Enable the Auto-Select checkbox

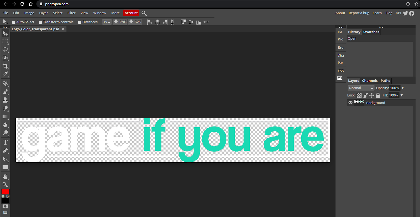pyautogui.click(x=14, y=22)
